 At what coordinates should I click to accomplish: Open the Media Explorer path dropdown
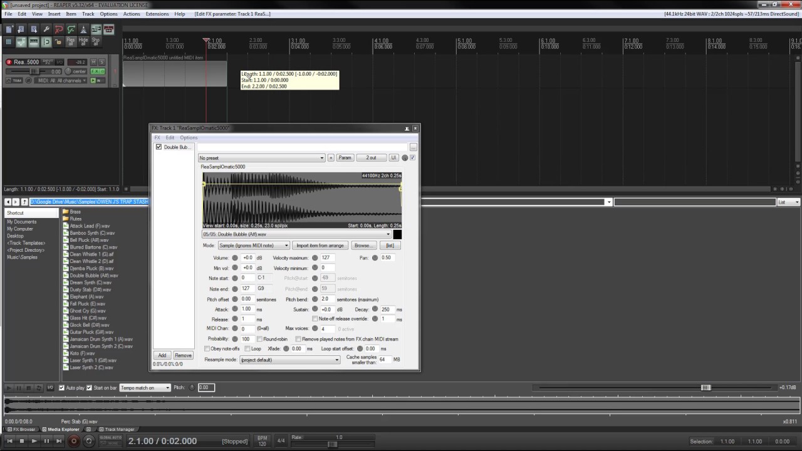pyautogui.click(x=608, y=202)
